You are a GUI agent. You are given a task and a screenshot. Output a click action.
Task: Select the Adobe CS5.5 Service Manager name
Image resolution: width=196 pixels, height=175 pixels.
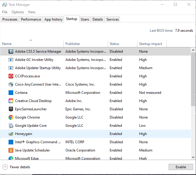coord(38,51)
